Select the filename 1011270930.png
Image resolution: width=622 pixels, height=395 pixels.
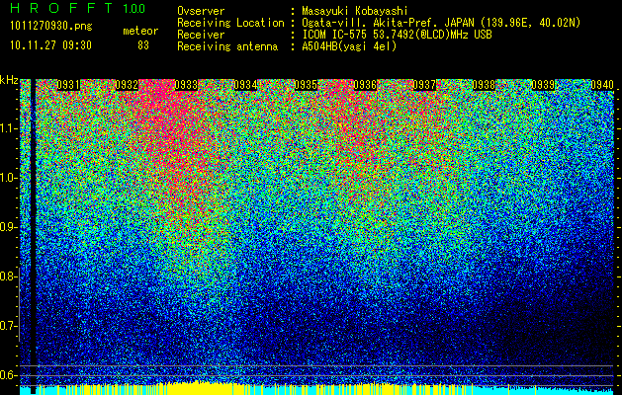tap(51, 27)
